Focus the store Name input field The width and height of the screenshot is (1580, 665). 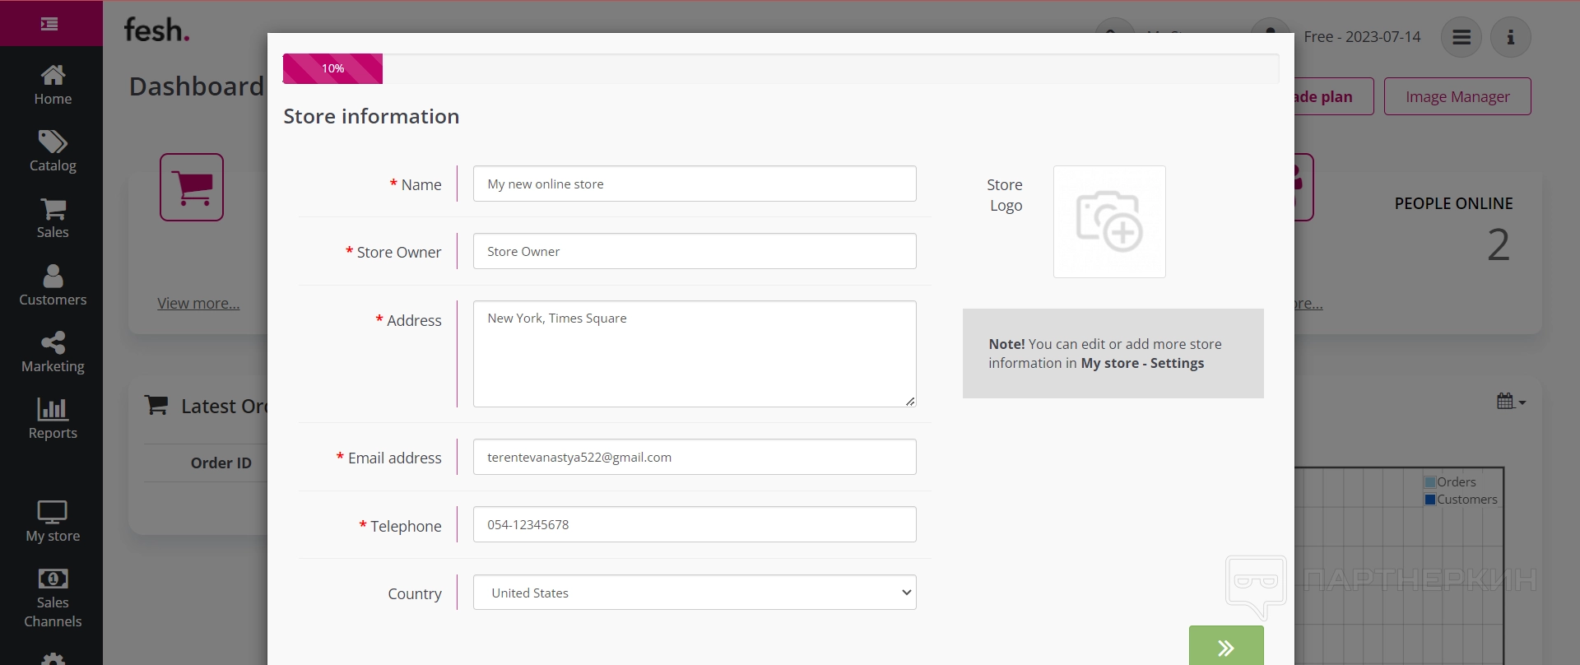695,184
